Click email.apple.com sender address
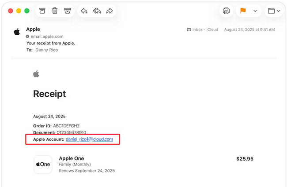287x187 pixels. (x=47, y=37)
